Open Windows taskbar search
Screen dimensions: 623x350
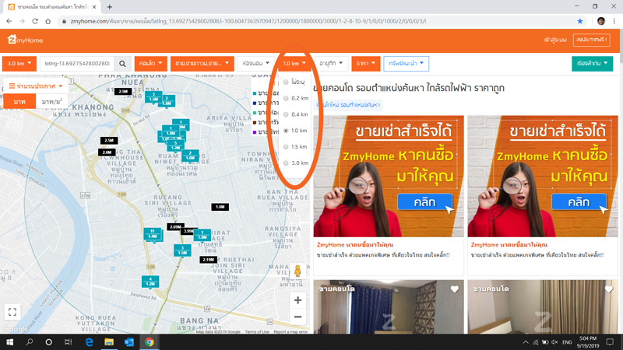[x=30, y=342]
